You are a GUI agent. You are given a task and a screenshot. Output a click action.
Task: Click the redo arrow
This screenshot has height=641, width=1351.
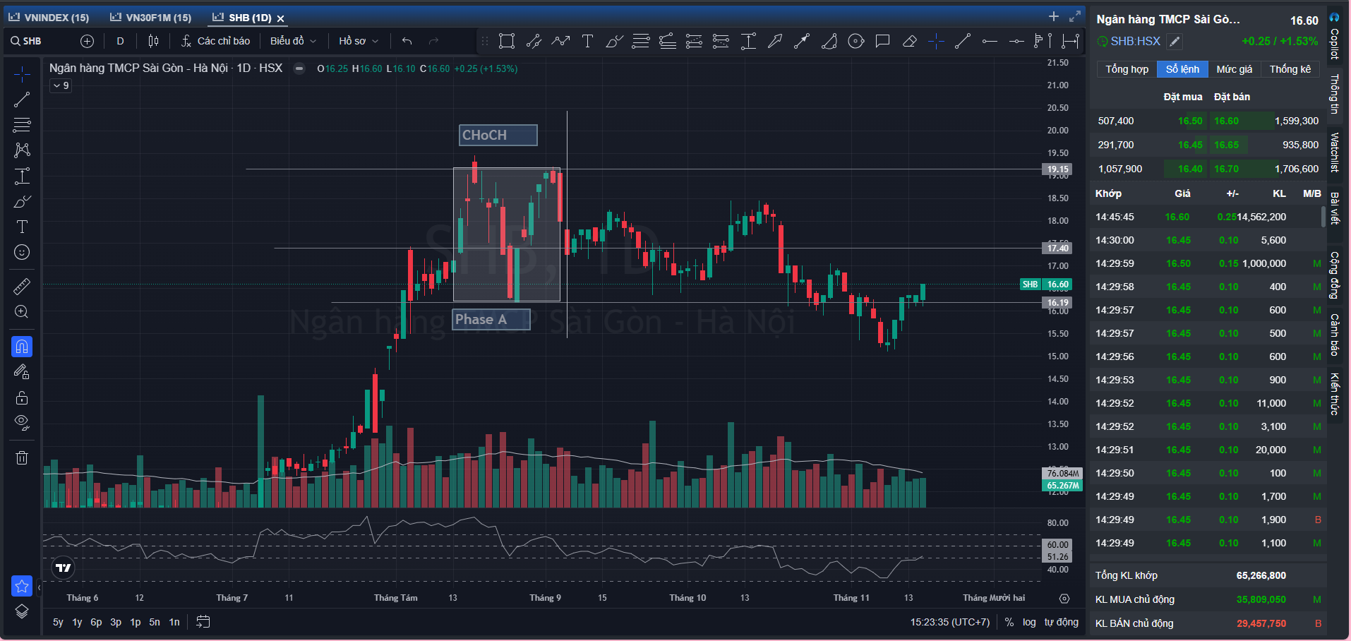(x=433, y=41)
